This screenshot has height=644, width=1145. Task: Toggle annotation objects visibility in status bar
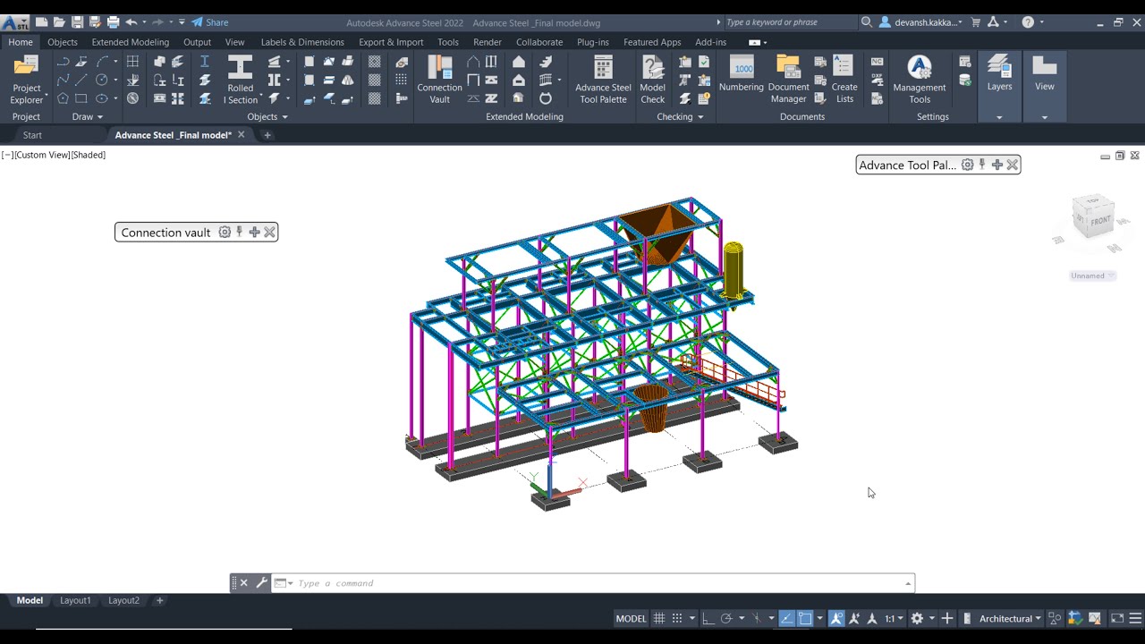click(836, 618)
